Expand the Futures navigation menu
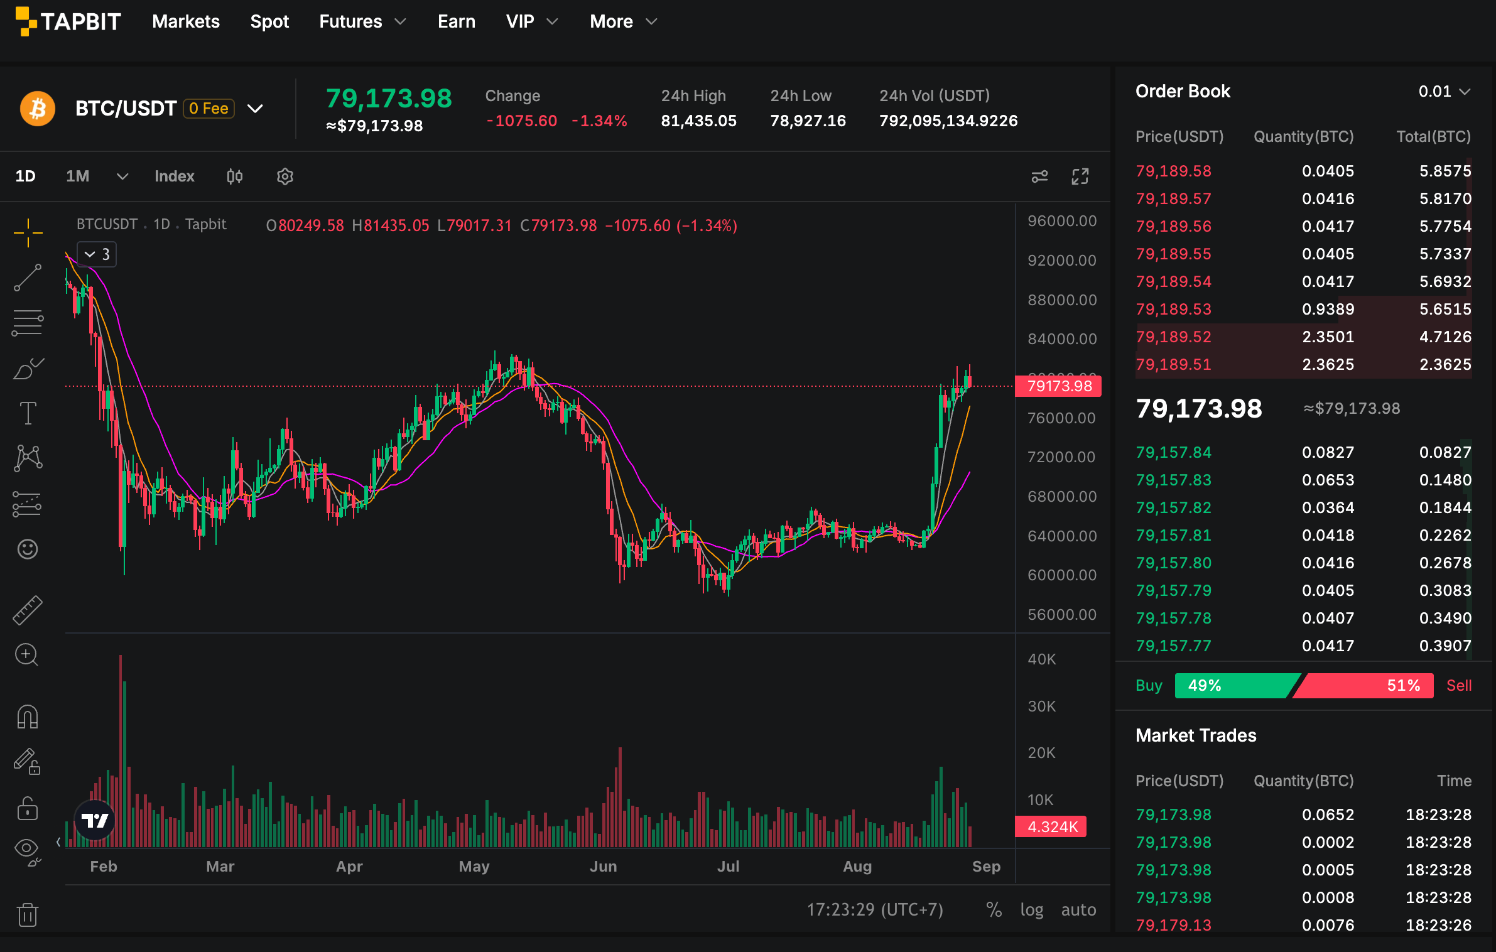 click(362, 21)
